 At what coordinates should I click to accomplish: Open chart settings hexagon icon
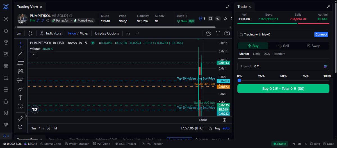pos(208,33)
